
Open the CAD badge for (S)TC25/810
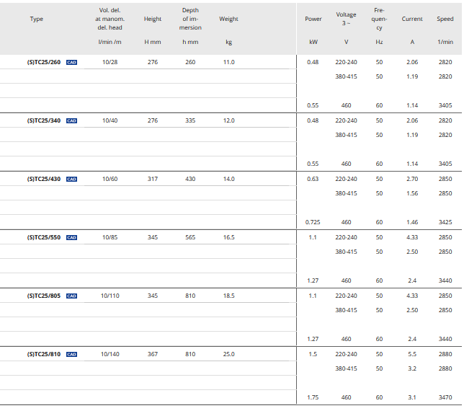click(71, 354)
